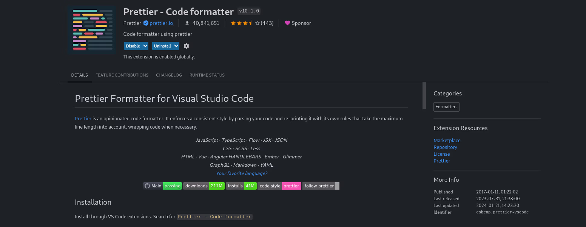Click the 'Code formatter using prettier' description
Screen dimensions: 586x227
[x=158, y=34]
